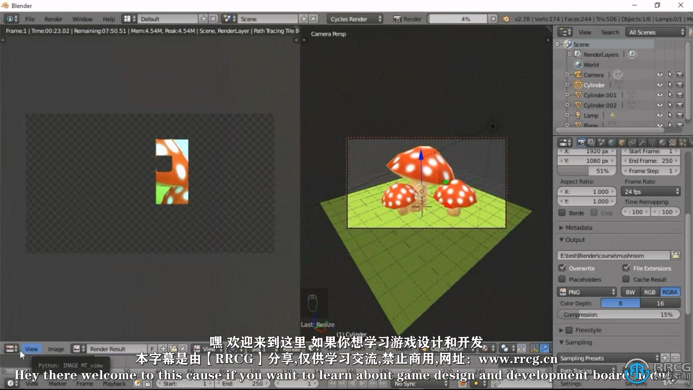693x390 pixels.
Task: Open the image editor Image menu
Action: pos(56,349)
